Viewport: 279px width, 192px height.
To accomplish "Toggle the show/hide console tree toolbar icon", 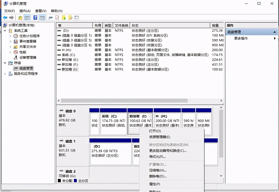I will [27, 17].
